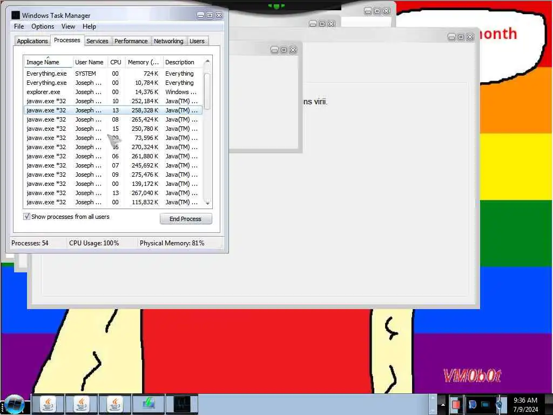This screenshot has height=415, width=553.
Task: Click the red tray icon in the notification area
Action: pyautogui.click(x=455, y=404)
